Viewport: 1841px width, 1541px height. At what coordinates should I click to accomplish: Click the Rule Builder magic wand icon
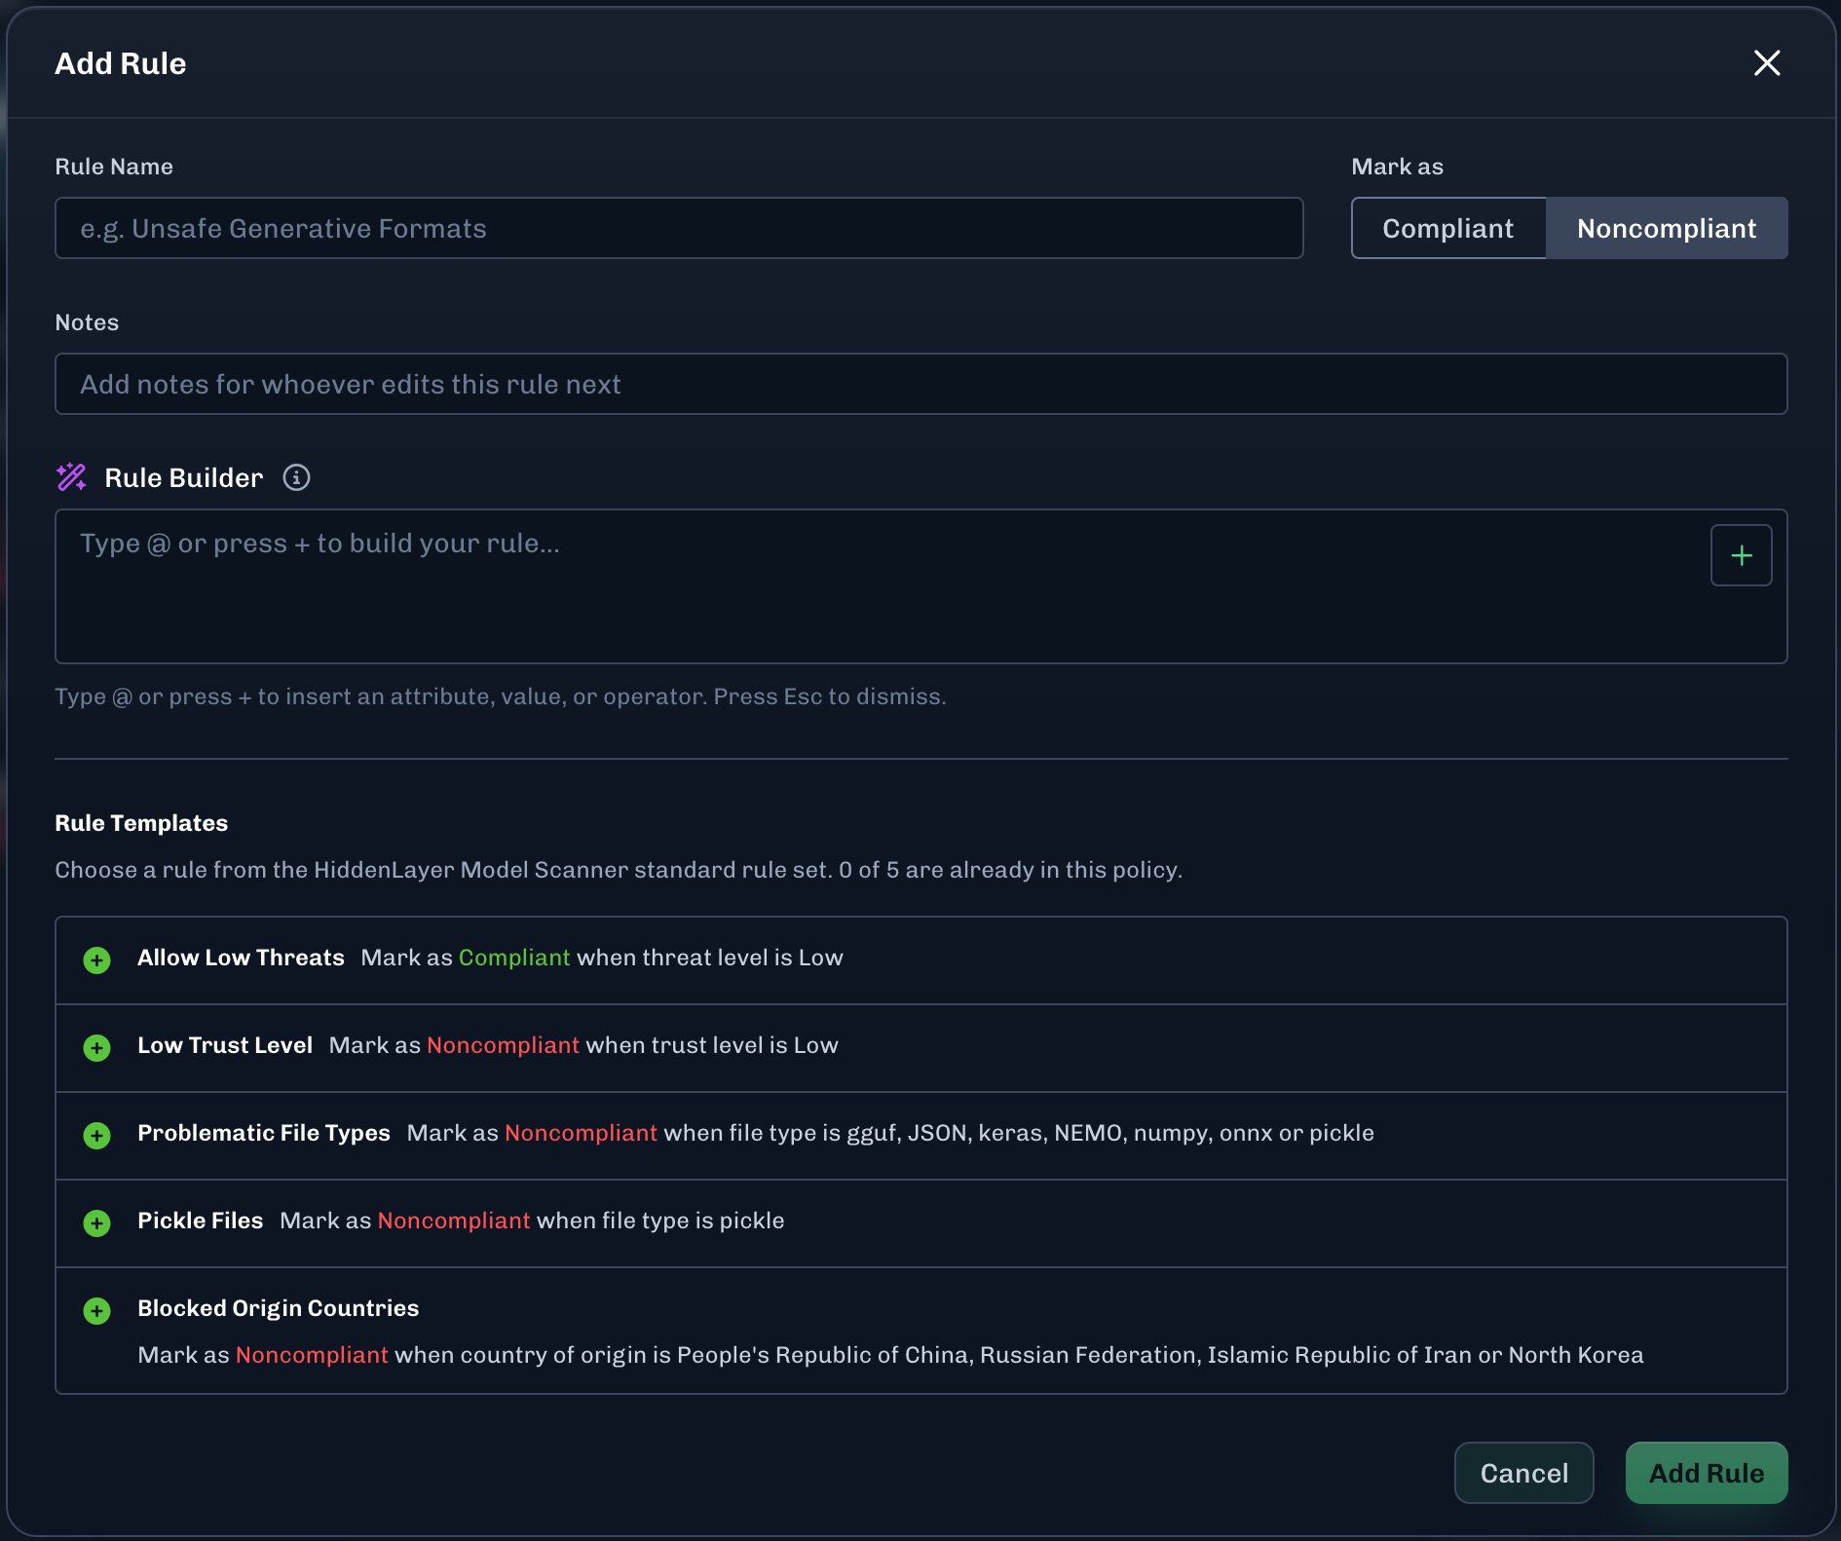pos(71,477)
